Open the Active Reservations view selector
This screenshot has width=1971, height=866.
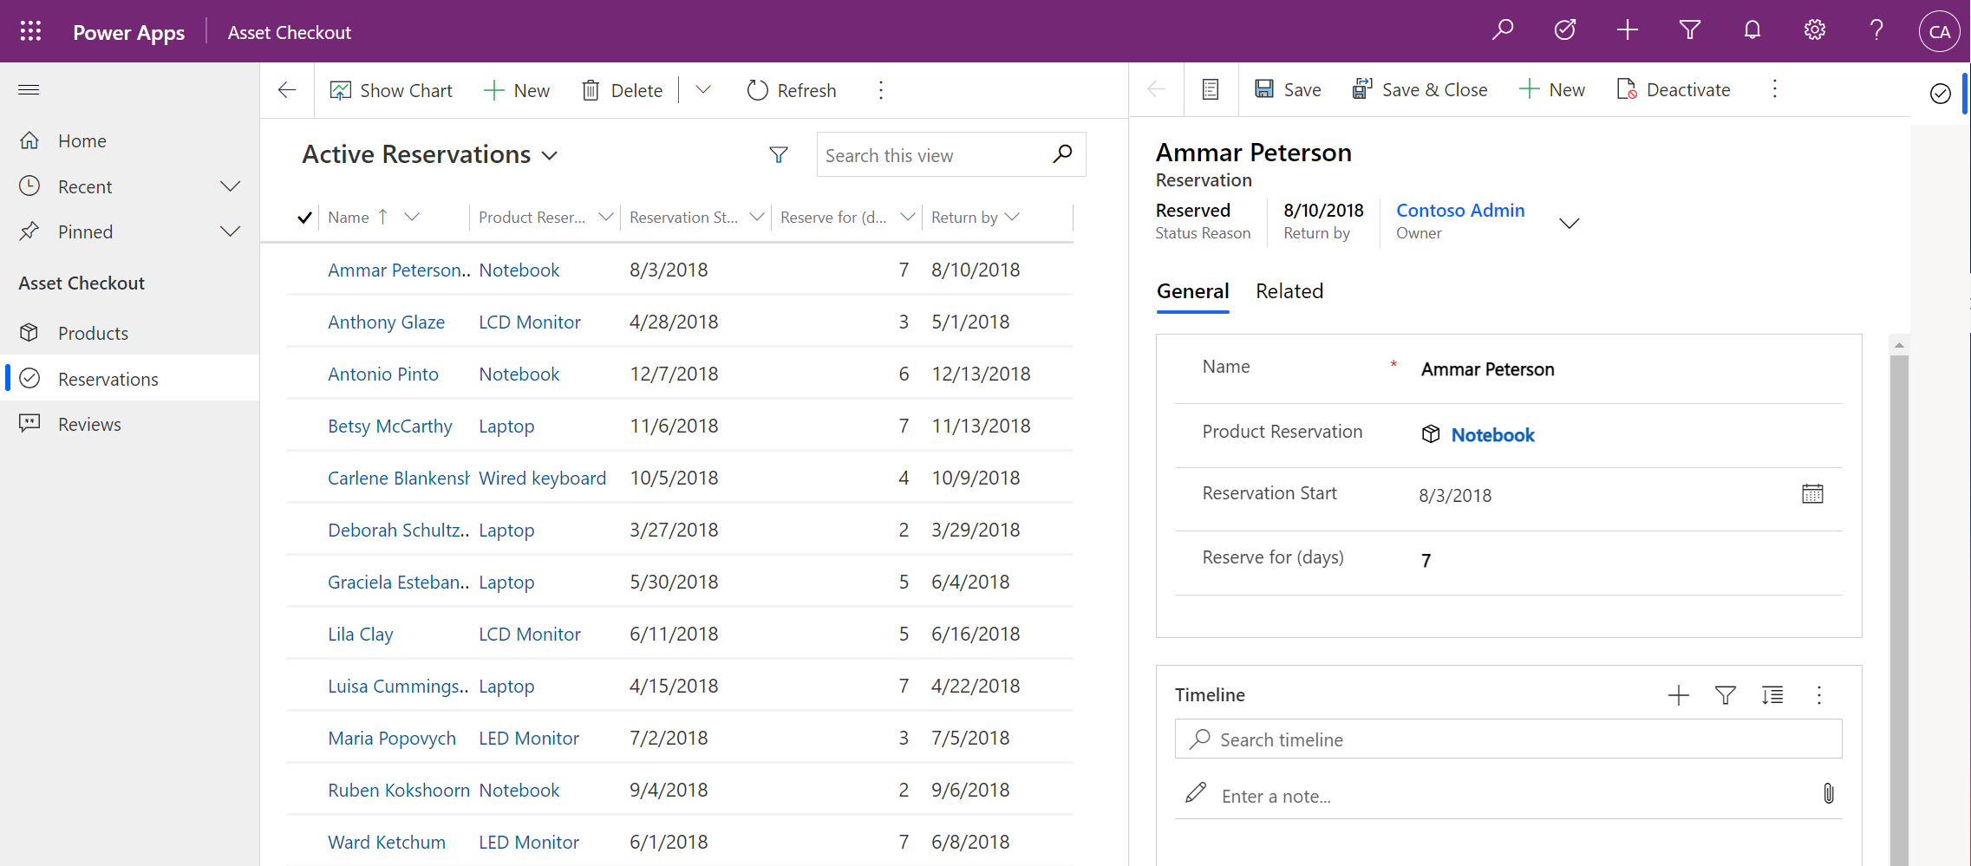[x=551, y=154]
